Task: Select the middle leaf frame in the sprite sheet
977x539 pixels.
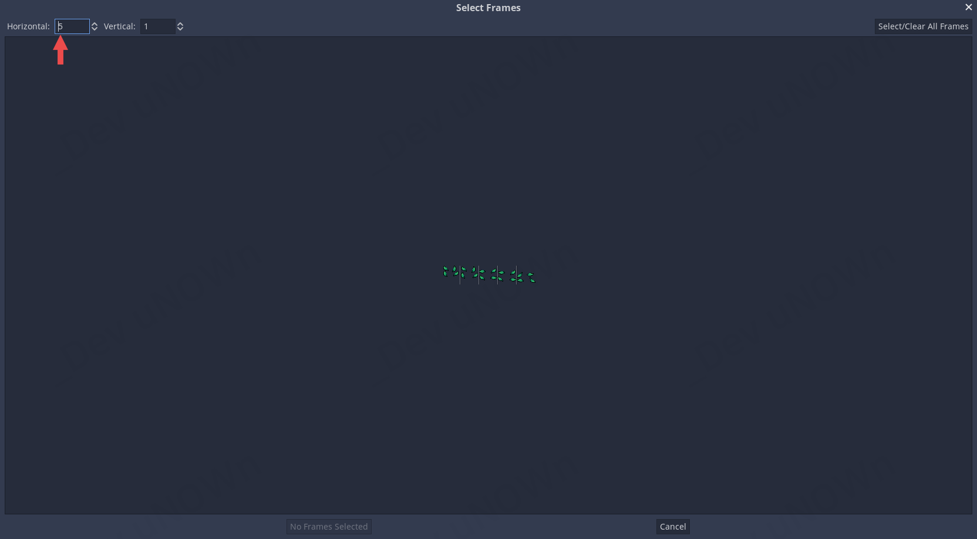Action: click(489, 274)
